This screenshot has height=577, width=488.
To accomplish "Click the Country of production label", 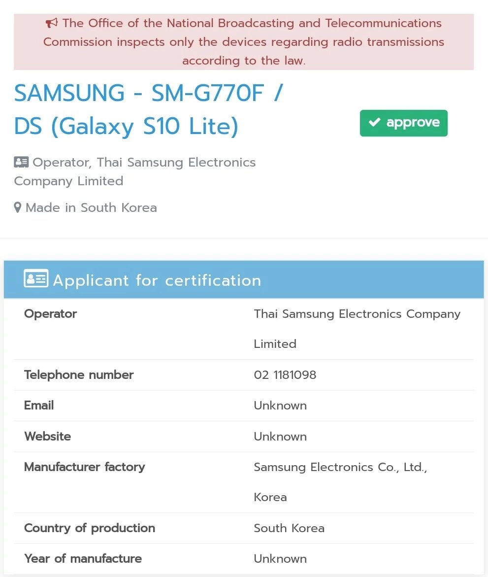I will [x=89, y=528].
